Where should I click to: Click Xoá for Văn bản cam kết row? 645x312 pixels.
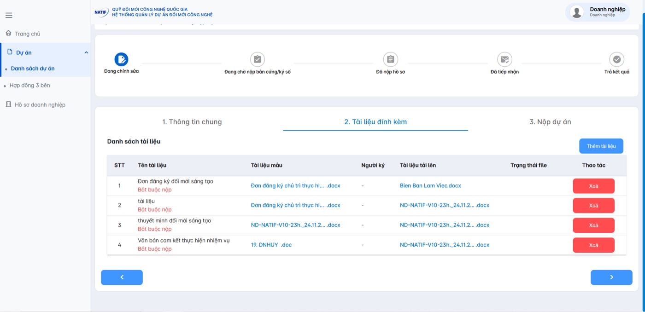pos(593,245)
